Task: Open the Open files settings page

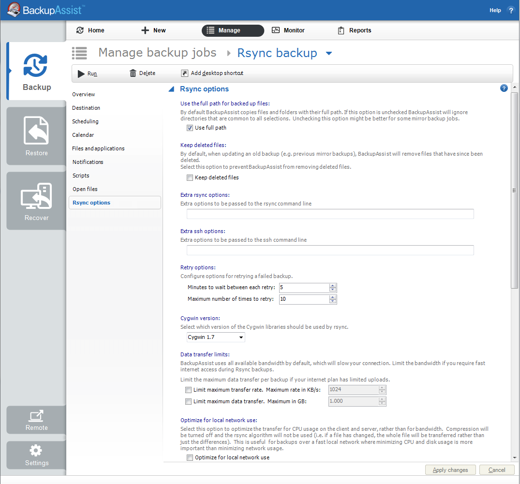Action: pyautogui.click(x=85, y=189)
